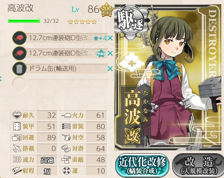Select the ドラム缶(輸送用) equipment row
The width and height of the screenshot is (224, 178).
pyautogui.click(x=60, y=69)
